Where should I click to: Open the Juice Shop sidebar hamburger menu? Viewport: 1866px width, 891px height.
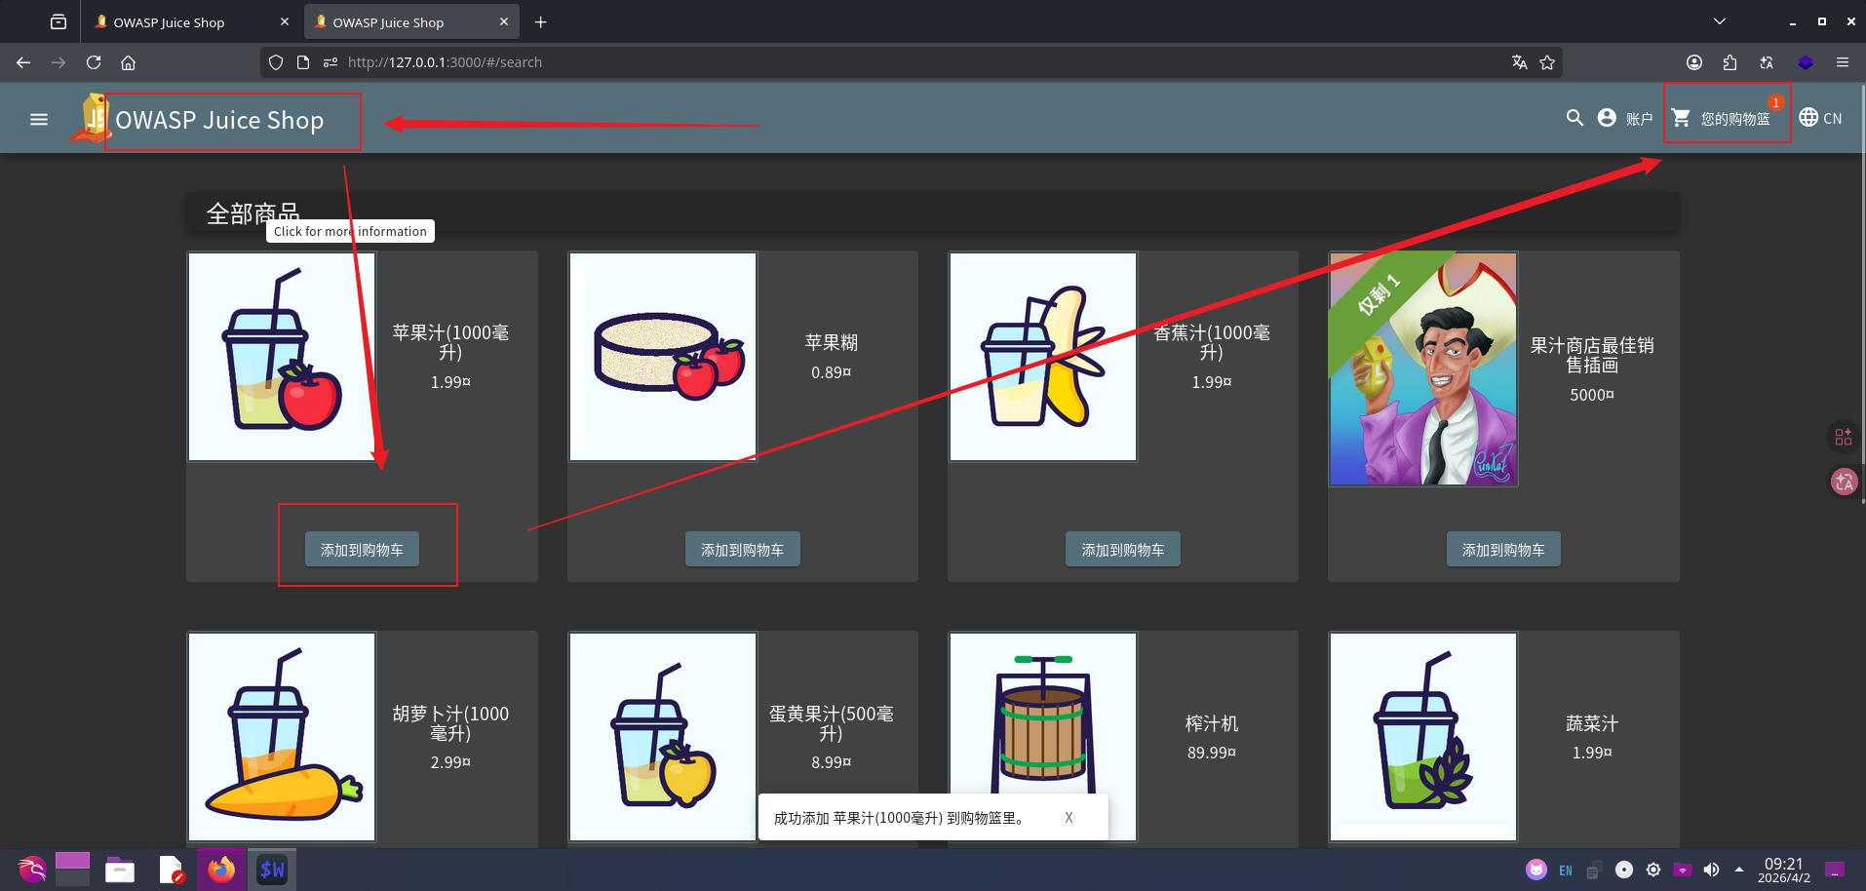click(39, 119)
